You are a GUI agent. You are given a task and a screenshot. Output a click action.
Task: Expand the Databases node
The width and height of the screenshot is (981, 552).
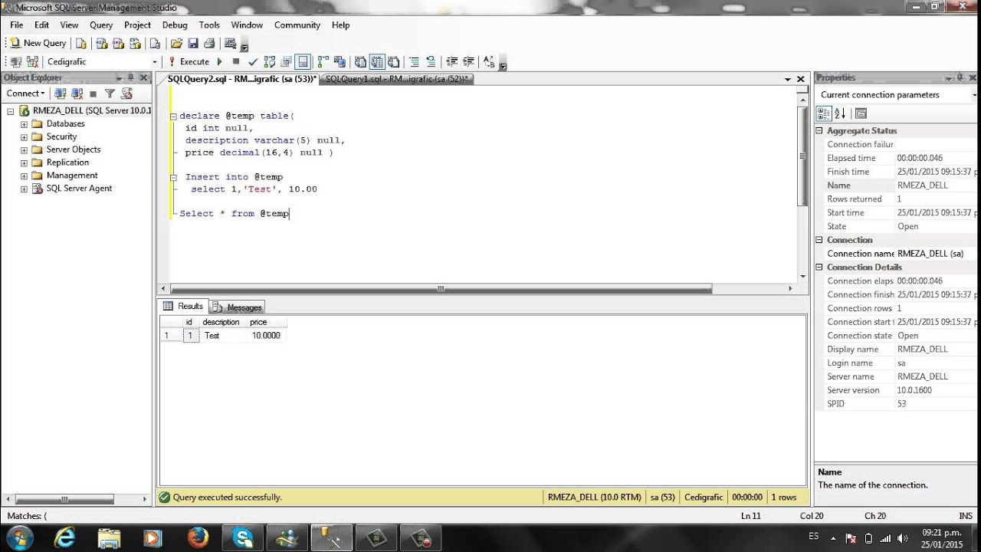pyautogui.click(x=24, y=124)
